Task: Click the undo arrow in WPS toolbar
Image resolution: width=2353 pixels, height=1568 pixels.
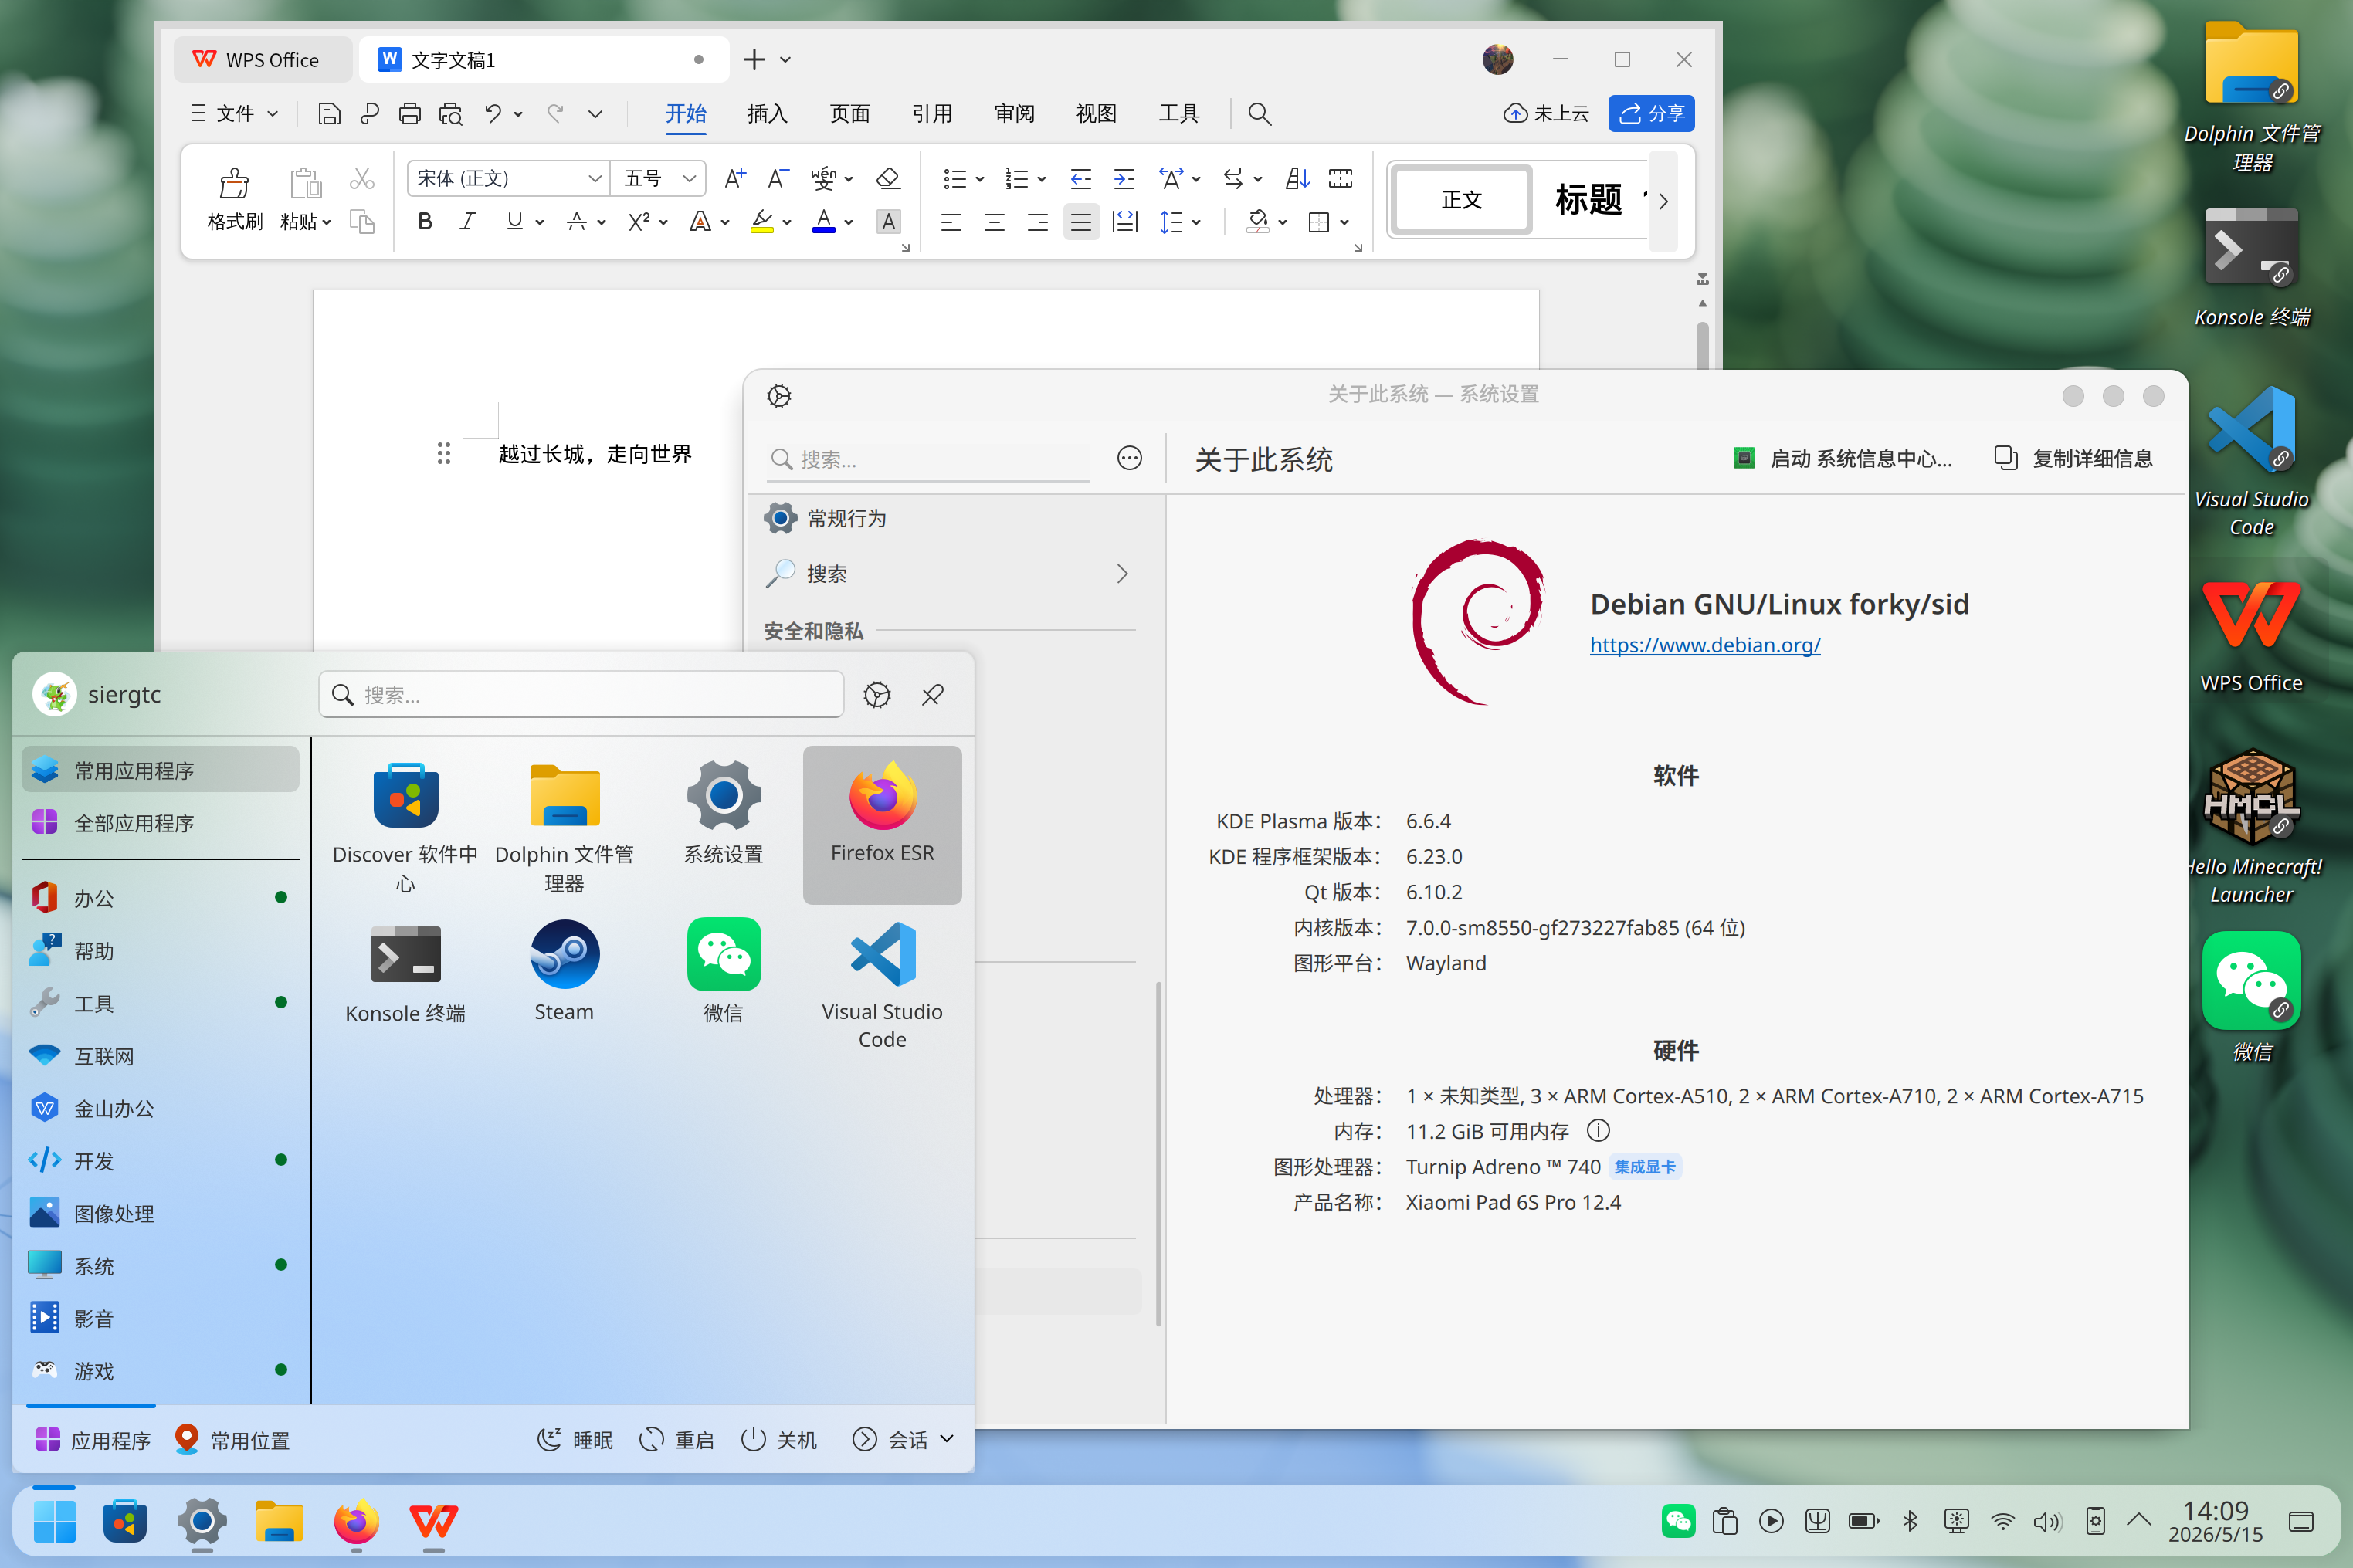Action: coord(493,114)
